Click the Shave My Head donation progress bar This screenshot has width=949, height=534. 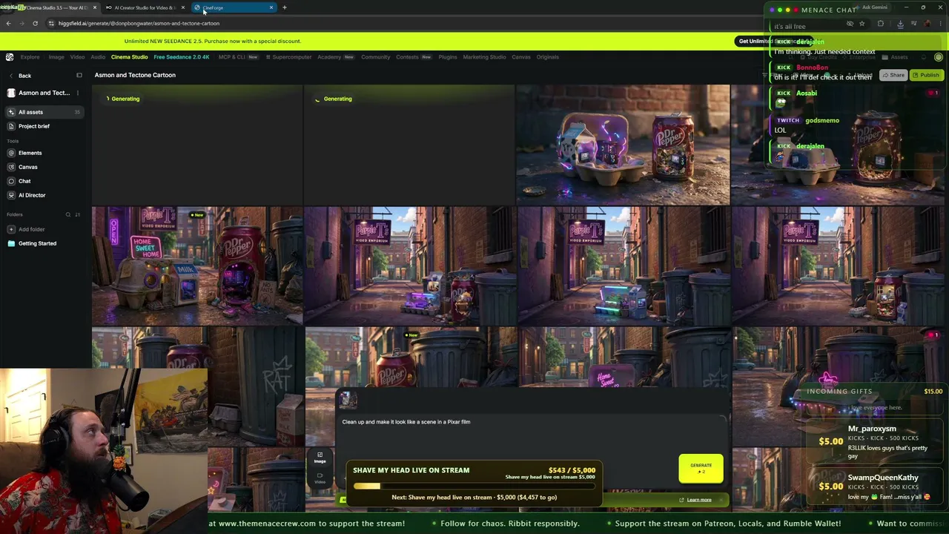click(x=474, y=486)
